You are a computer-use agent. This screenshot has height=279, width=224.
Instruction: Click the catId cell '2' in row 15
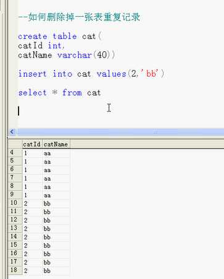click(32, 246)
